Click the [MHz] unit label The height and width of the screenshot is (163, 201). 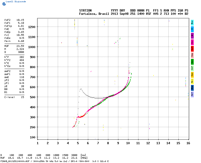click(x=84, y=158)
